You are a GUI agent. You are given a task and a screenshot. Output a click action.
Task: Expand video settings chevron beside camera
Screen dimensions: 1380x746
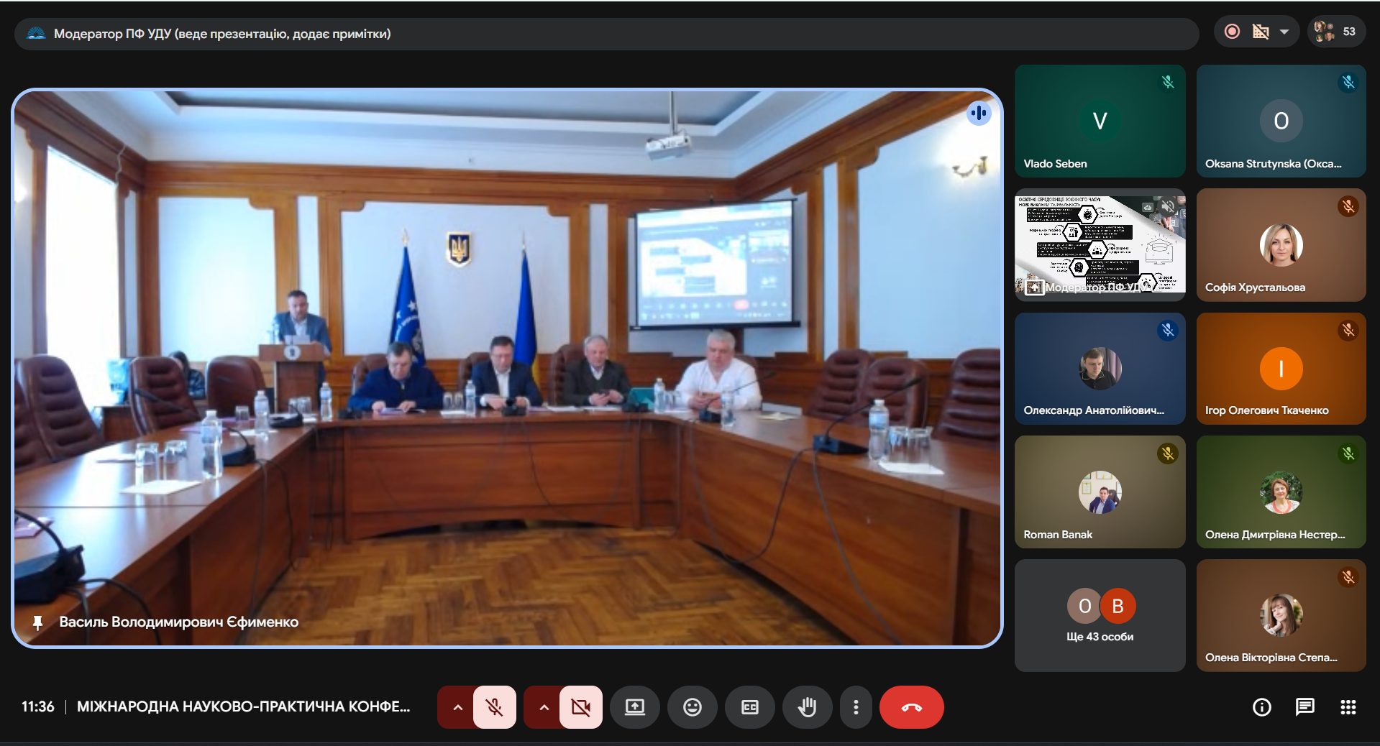click(x=544, y=707)
